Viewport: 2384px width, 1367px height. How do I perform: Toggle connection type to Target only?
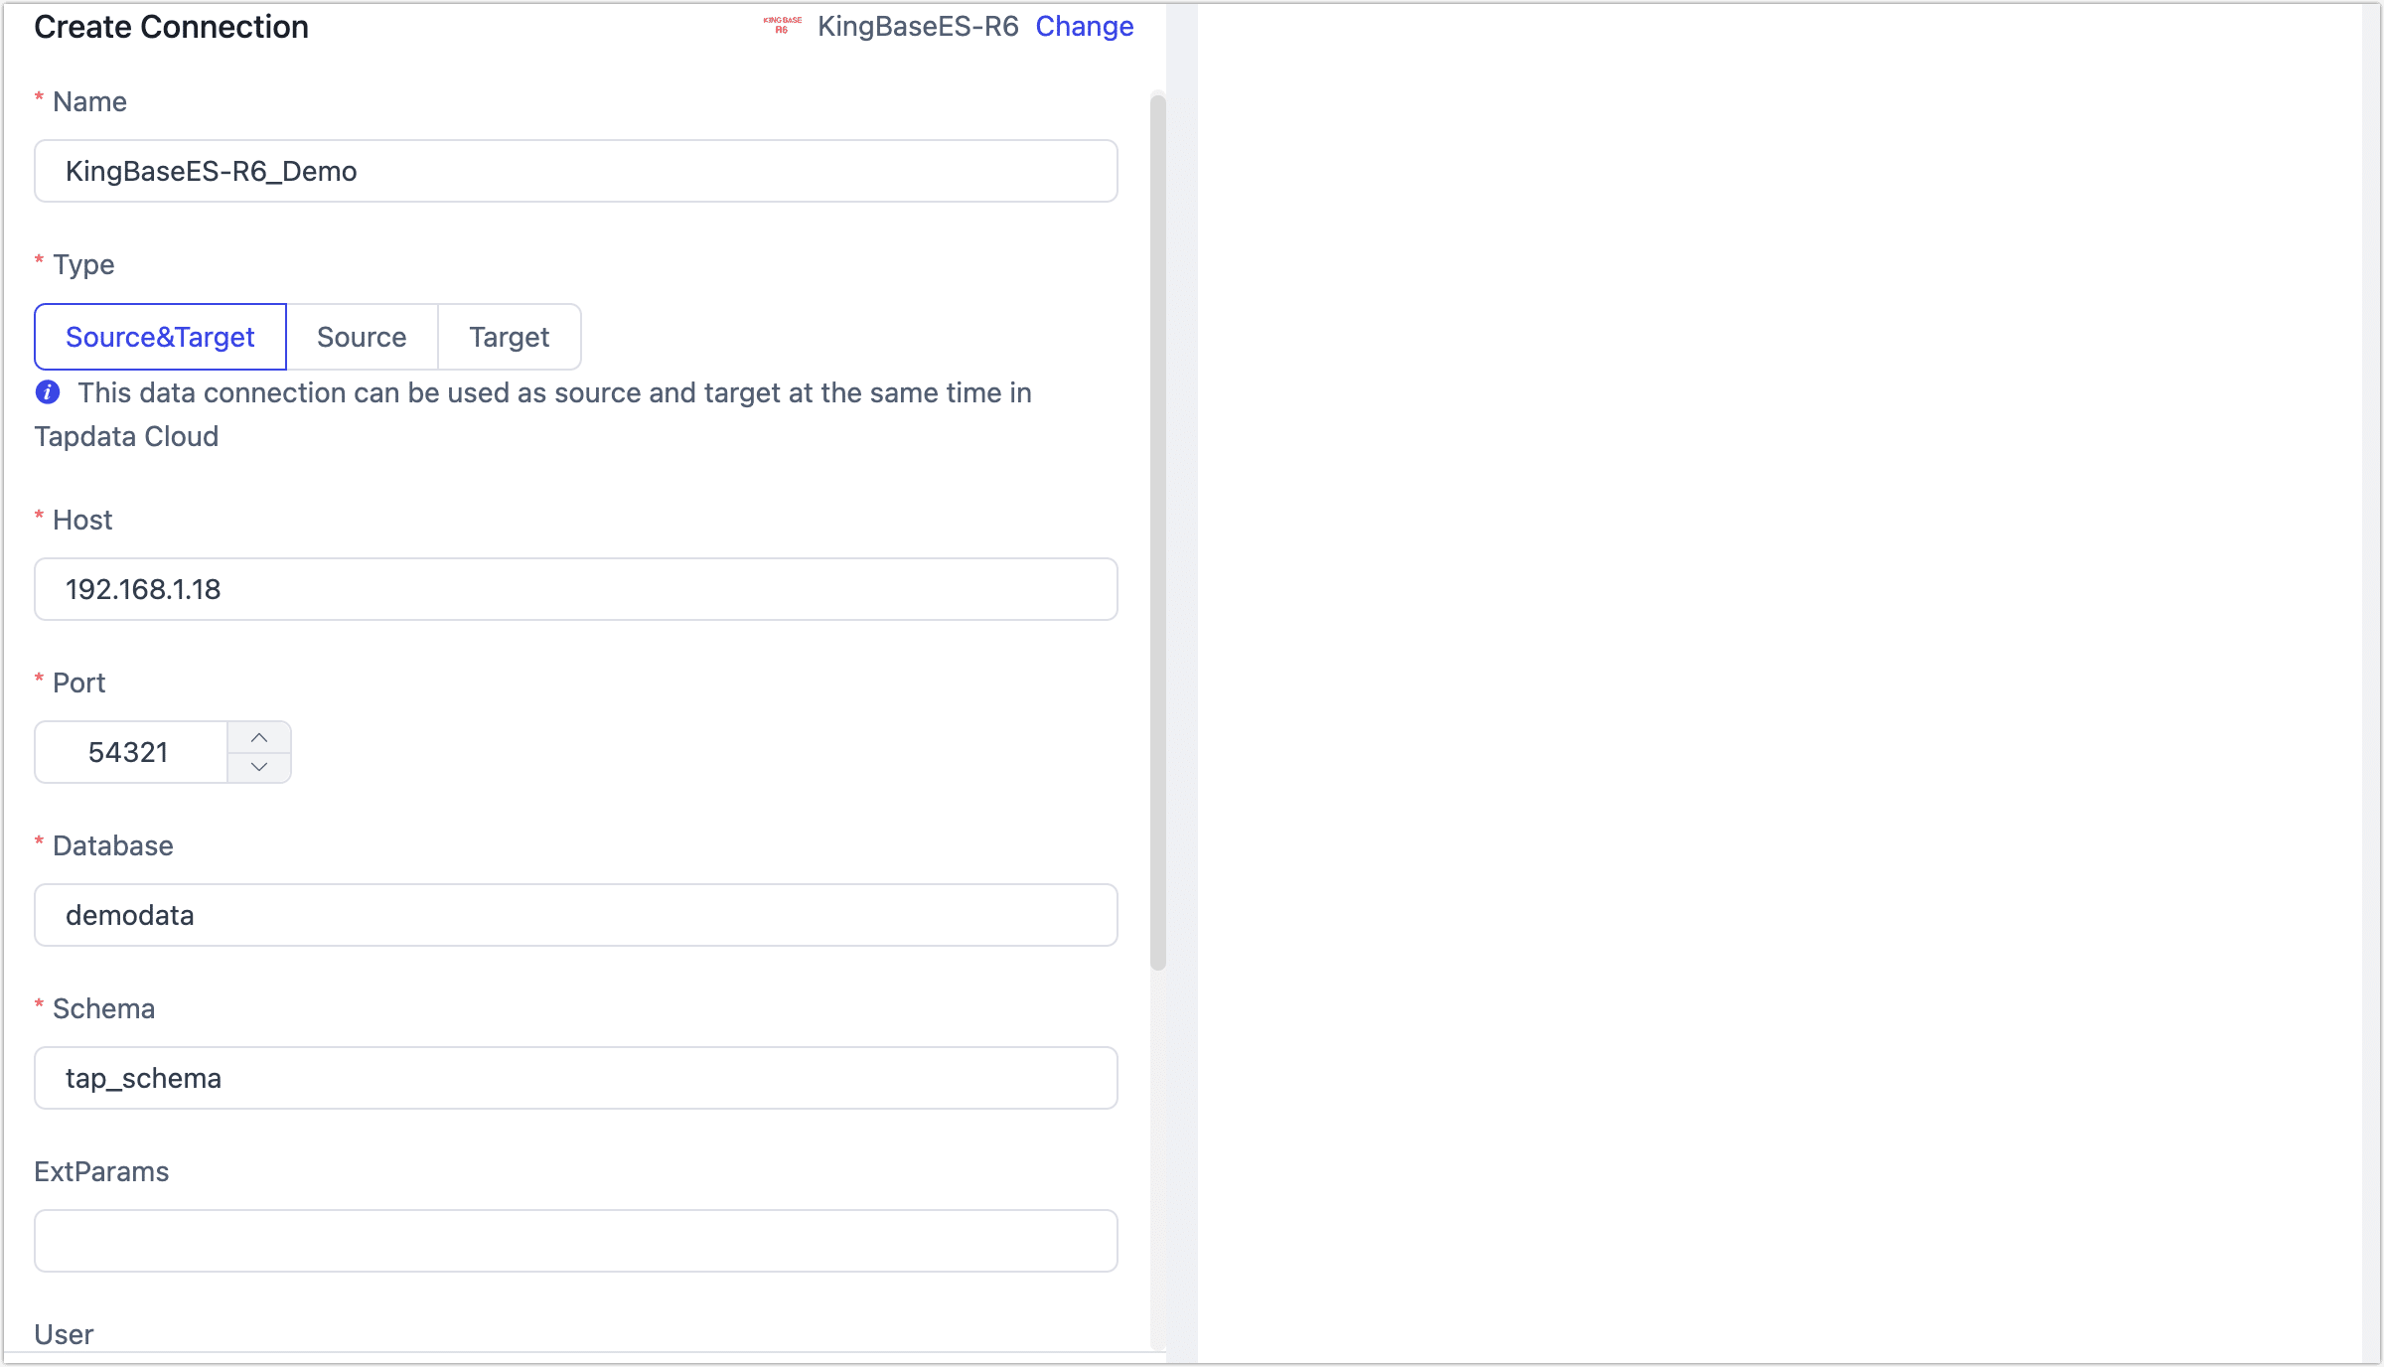508,336
